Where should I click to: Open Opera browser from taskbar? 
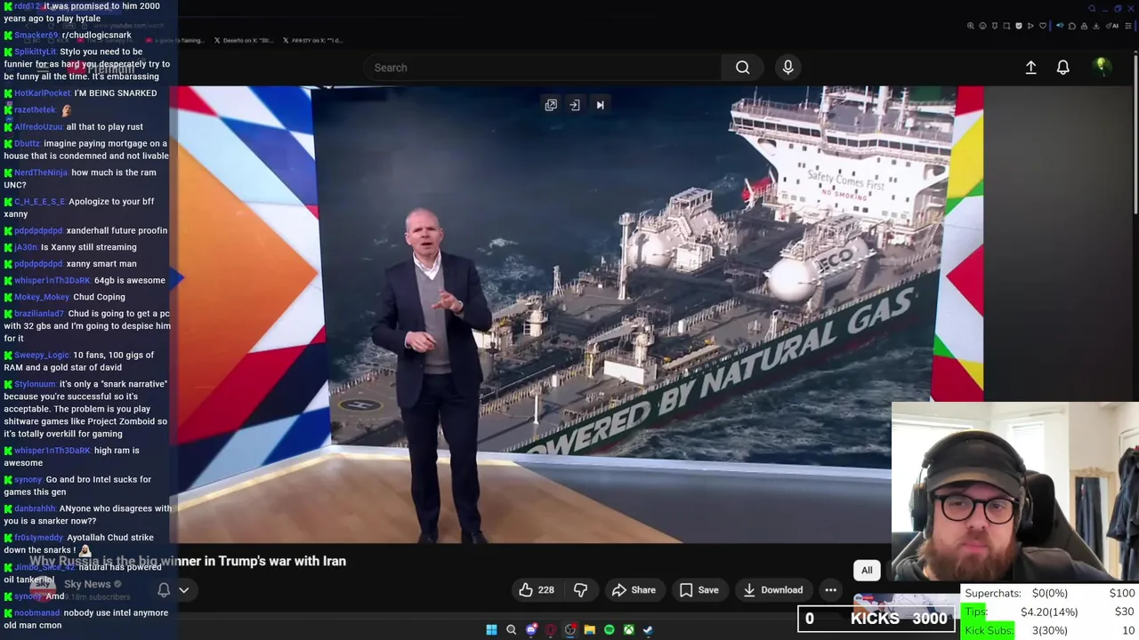(551, 629)
